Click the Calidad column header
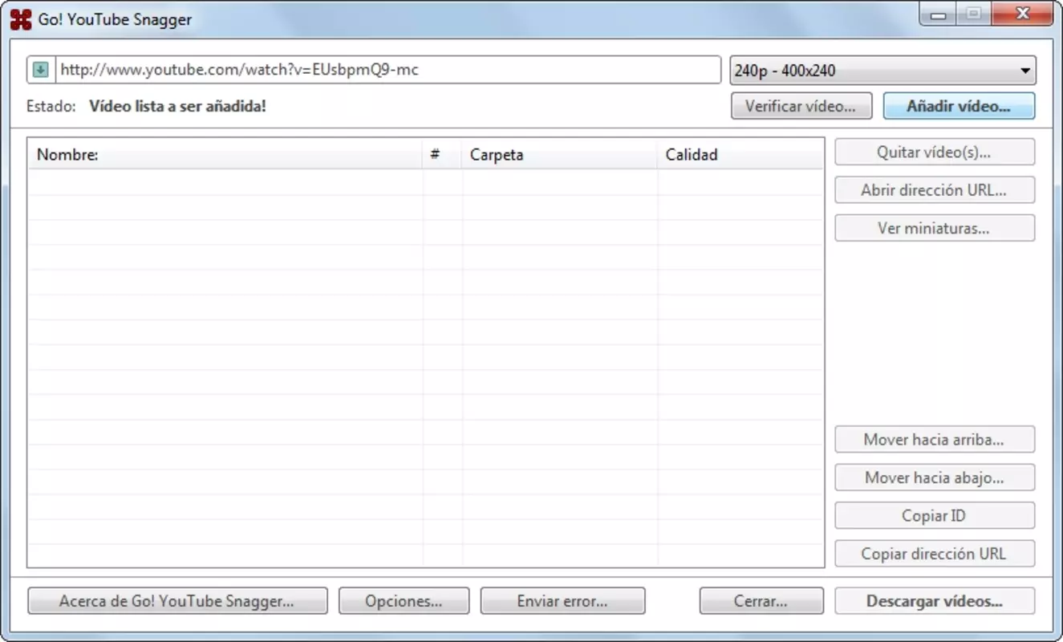The width and height of the screenshot is (1063, 642). 740,155
